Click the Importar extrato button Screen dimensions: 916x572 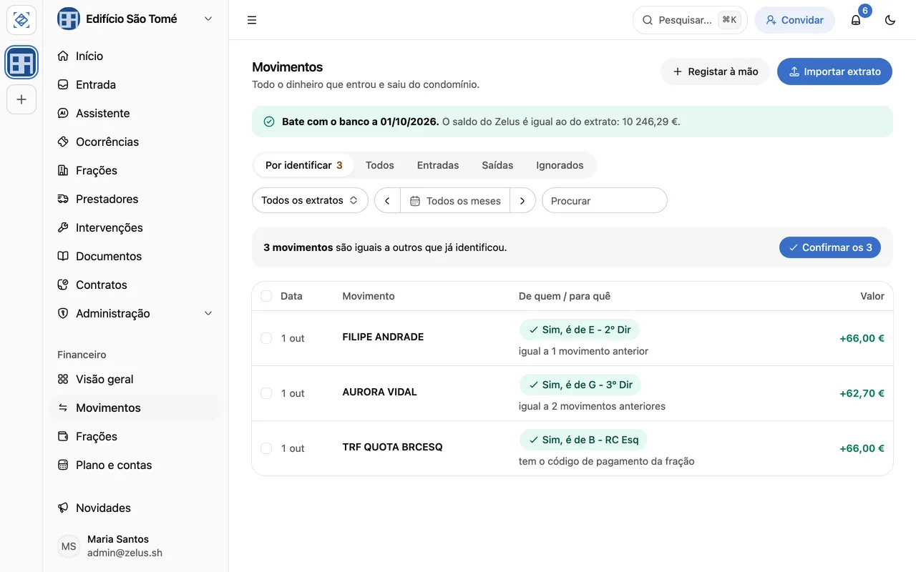point(834,71)
